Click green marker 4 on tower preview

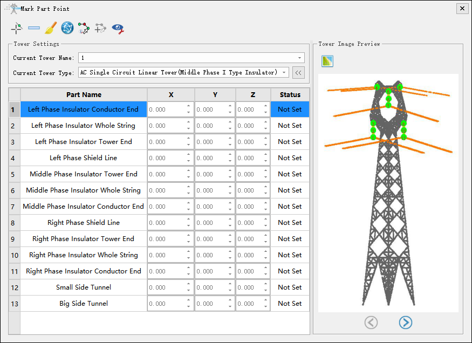377,87
